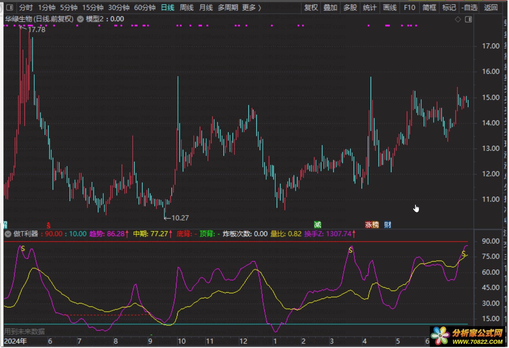
Task: Switch to the 分时 chart
Action: pos(26,8)
